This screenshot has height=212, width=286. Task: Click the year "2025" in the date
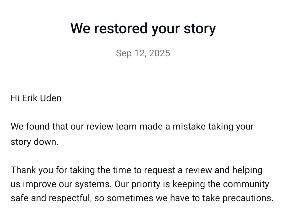160,53
